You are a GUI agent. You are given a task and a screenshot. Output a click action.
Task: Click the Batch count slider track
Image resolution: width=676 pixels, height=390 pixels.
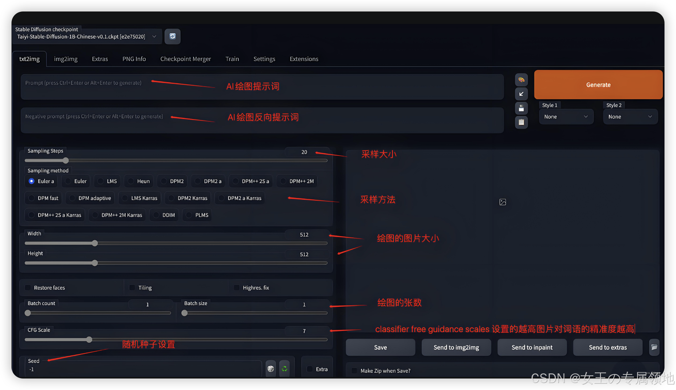(x=98, y=313)
